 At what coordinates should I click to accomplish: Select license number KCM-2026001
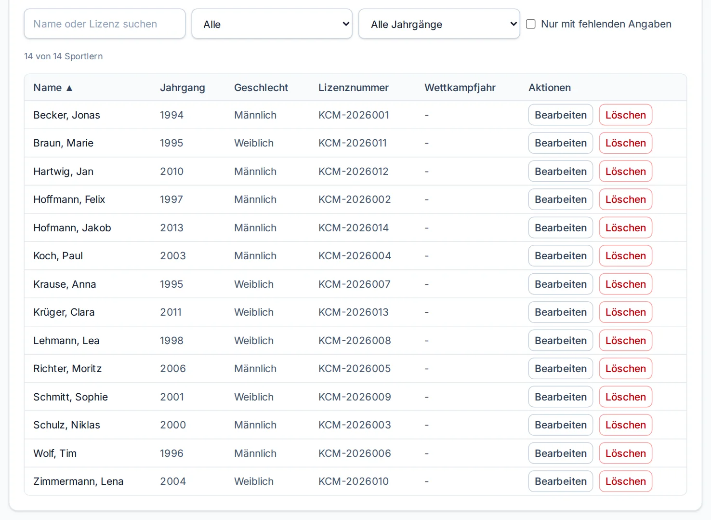click(x=354, y=115)
